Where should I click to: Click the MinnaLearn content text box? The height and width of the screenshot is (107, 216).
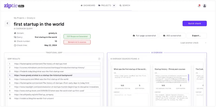pyautogui.click(x=172, y=99)
